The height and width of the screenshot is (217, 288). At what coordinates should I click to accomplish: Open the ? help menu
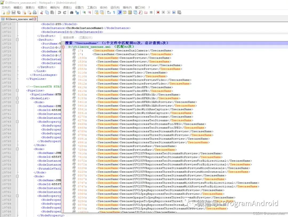tap(149, 7)
